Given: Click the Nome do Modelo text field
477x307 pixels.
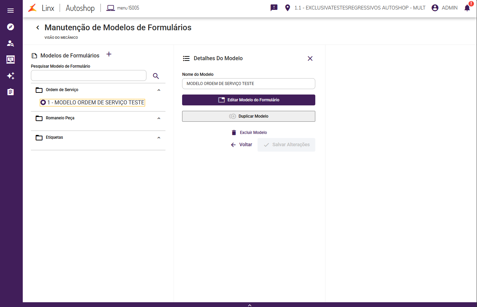Looking at the screenshot, I should coord(248,84).
